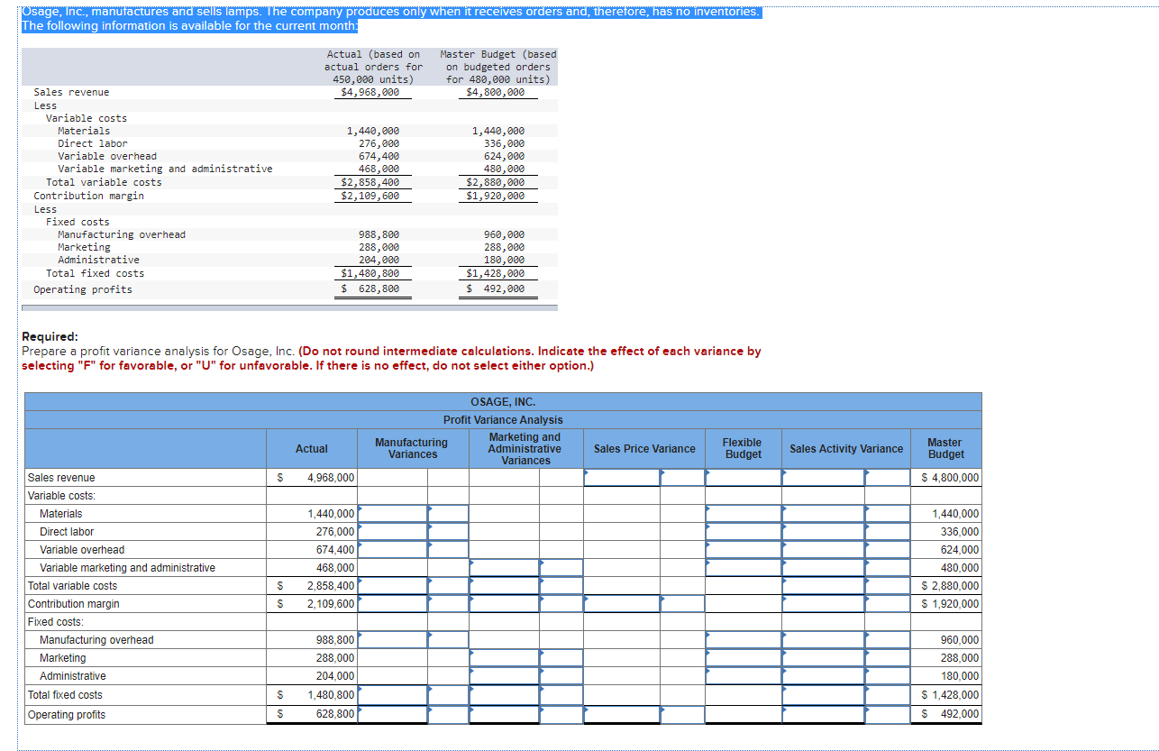
Task: Click Materials Flexible Budget field
Action: (x=744, y=514)
